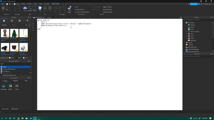Open the Edit tab in Terrain Editor
The image size is (214, 120).
tap(26, 81)
